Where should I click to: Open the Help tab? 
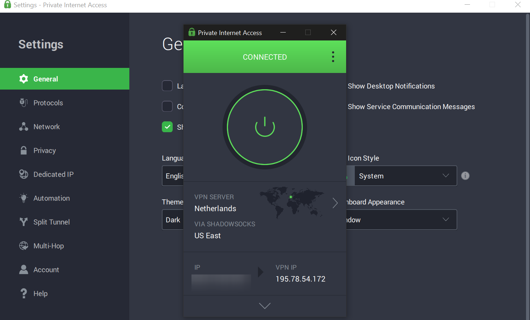[x=65, y=293]
